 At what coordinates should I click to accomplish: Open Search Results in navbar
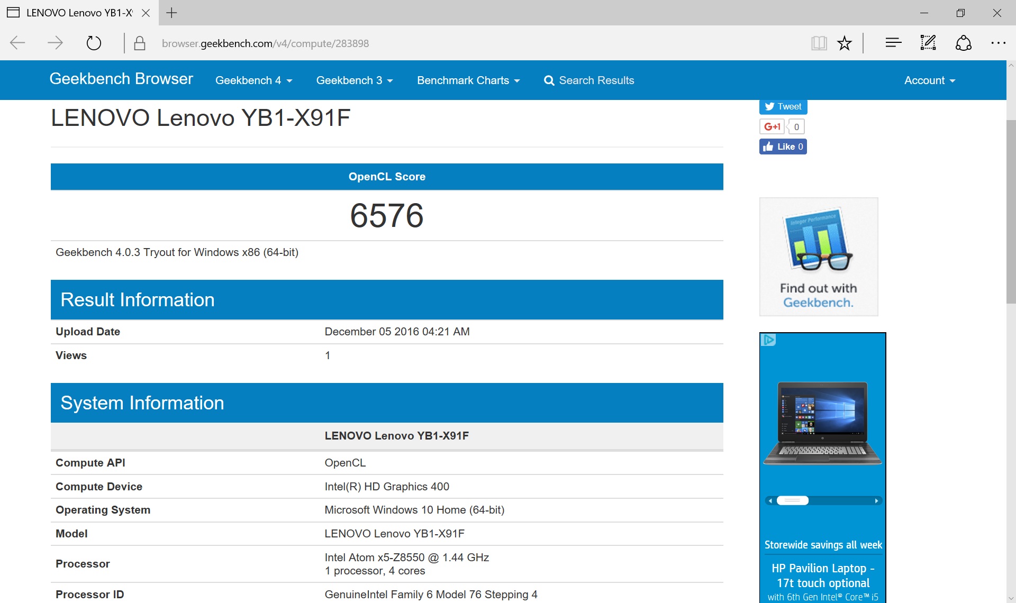pyautogui.click(x=589, y=80)
